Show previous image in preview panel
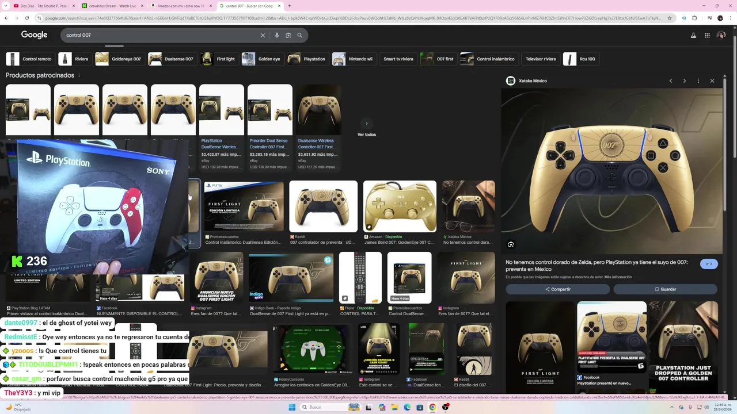 [671, 80]
